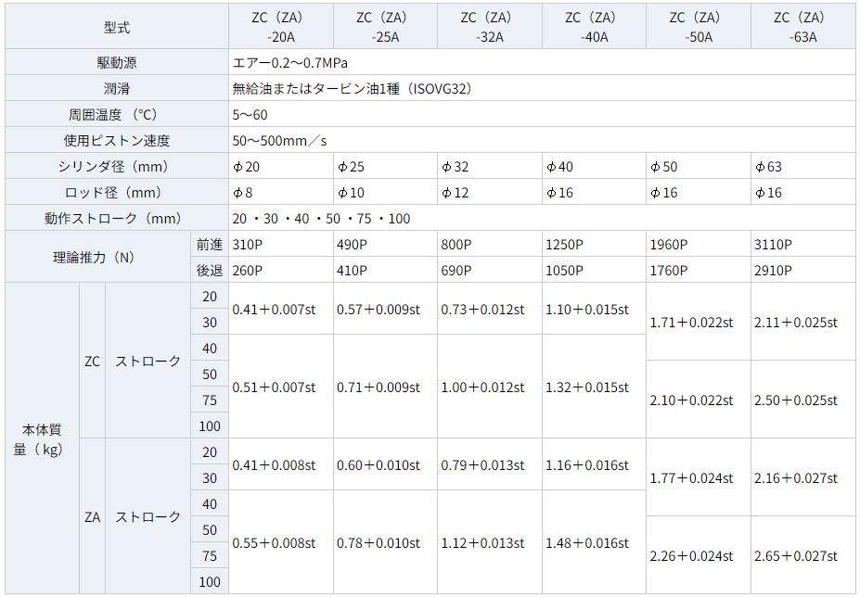Click the 2910P thrust value cell
Viewport: 860px width, 597px height.
pyautogui.click(x=802, y=271)
